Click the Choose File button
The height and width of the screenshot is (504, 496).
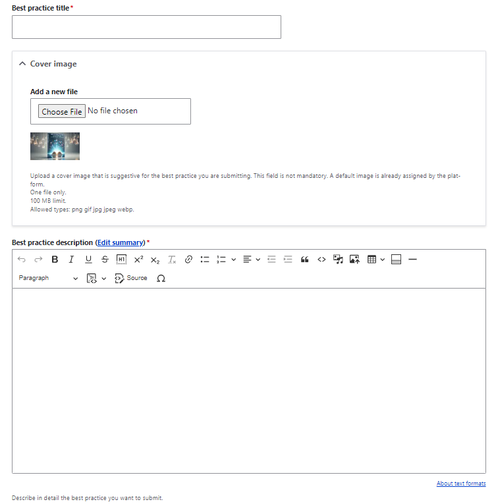coord(62,111)
